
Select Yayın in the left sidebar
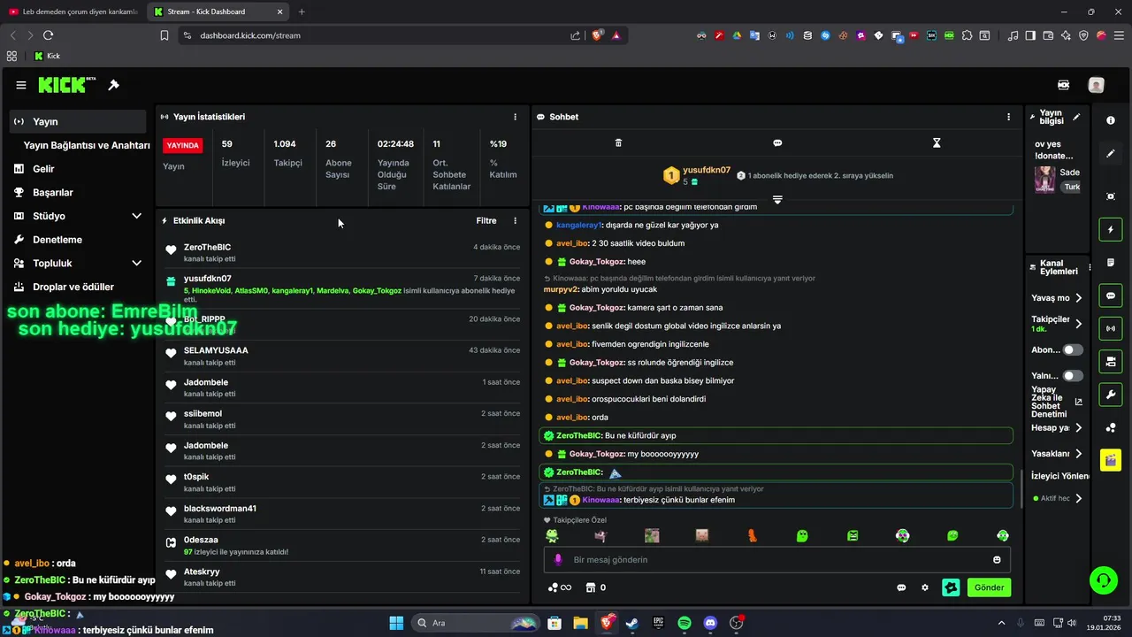pos(78,121)
